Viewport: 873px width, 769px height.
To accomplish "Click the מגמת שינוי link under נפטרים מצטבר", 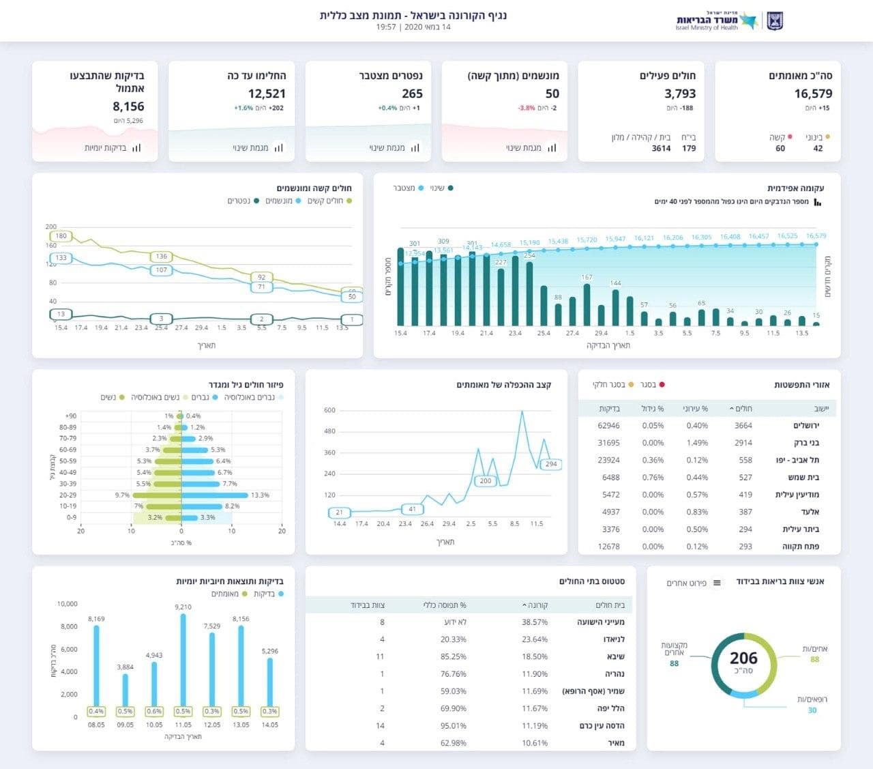I will point(387,147).
